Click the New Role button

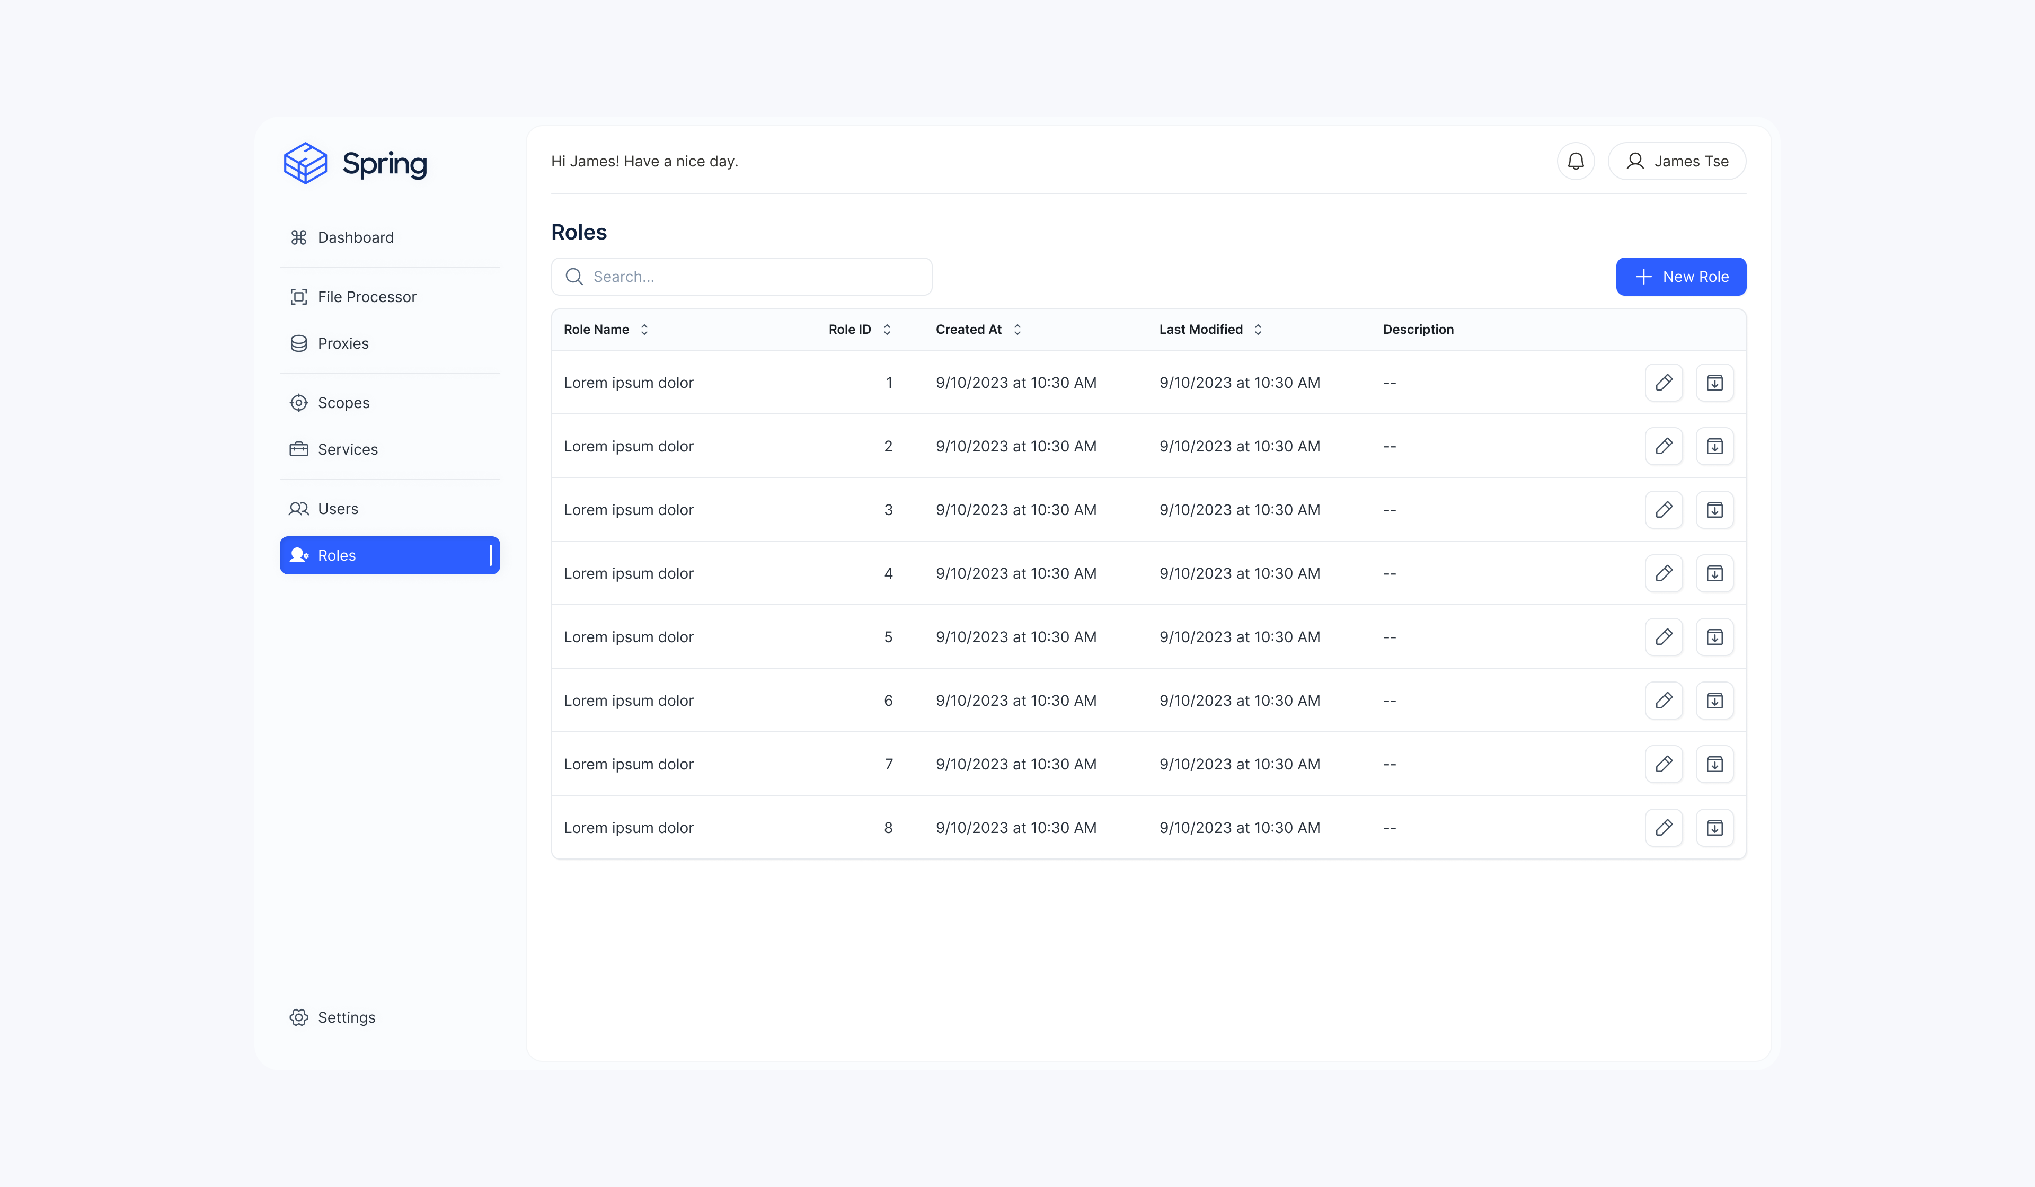(x=1680, y=277)
